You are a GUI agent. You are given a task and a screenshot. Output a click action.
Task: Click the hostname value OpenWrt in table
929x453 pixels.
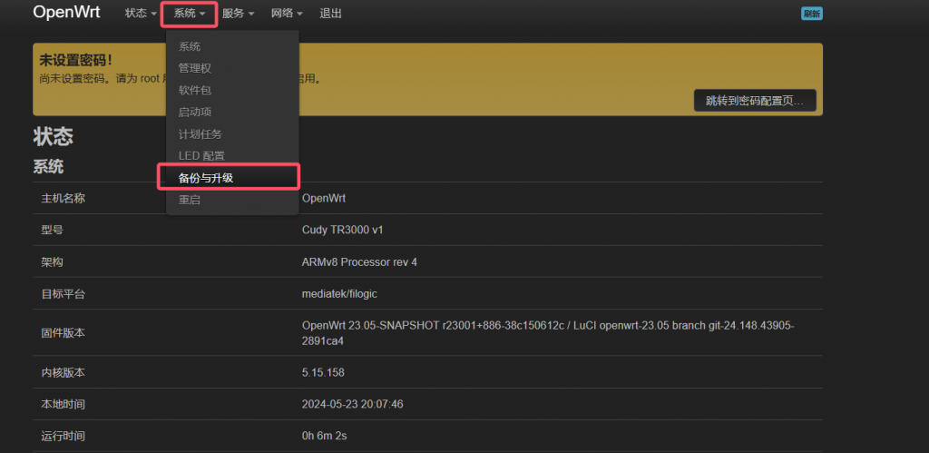[x=324, y=198]
